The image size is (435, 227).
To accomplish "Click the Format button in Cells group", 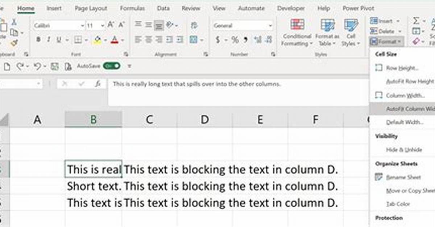I will click(386, 42).
